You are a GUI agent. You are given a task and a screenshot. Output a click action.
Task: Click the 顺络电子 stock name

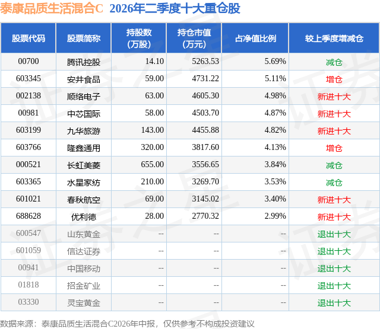tap(84, 97)
